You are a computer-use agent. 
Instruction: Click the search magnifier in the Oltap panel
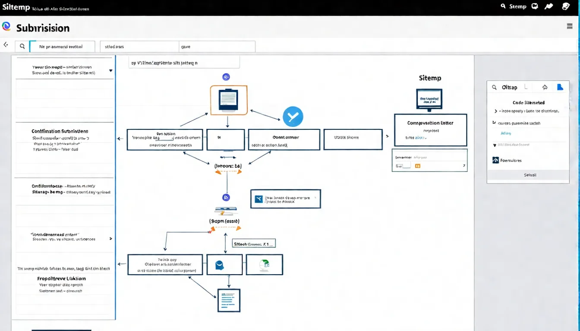tap(495, 87)
